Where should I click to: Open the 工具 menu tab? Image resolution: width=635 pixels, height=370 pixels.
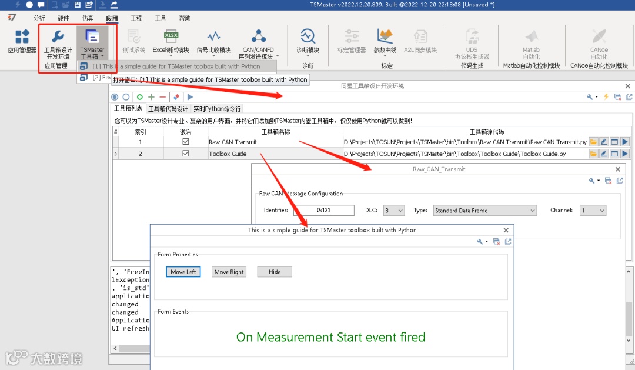[161, 18]
